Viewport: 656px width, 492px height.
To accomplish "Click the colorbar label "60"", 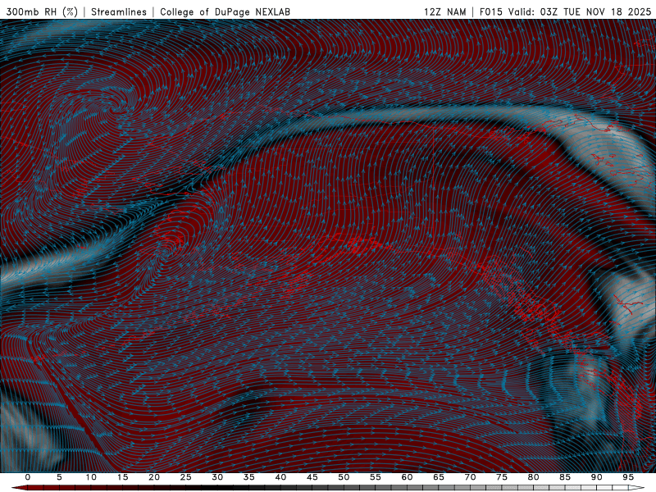I will pos(407,477).
